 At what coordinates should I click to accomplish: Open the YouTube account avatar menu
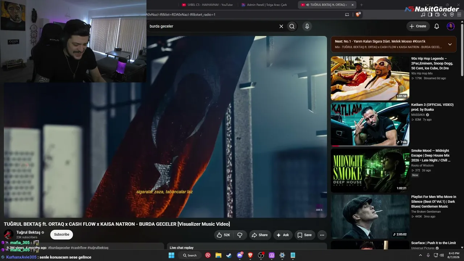click(451, 26)
